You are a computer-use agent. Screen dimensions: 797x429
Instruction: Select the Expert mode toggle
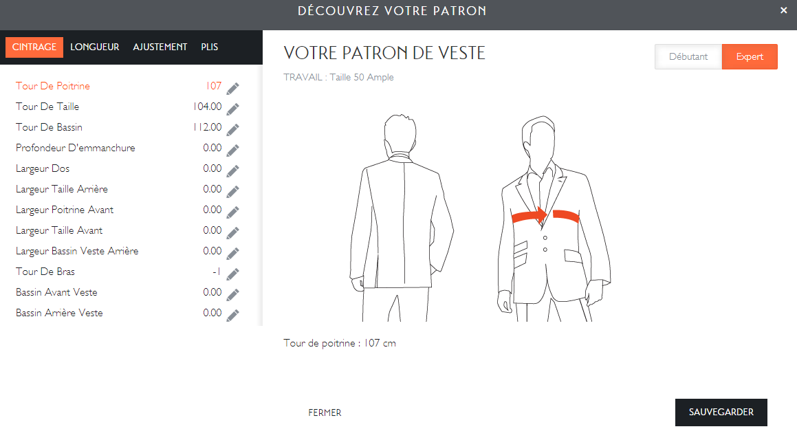pos(750,57)
